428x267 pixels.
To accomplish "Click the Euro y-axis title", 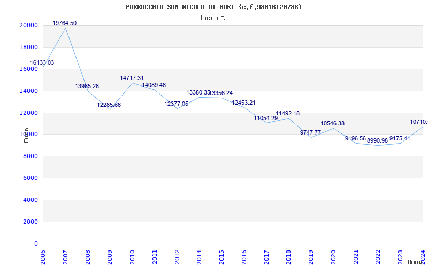I will [26, 135].
